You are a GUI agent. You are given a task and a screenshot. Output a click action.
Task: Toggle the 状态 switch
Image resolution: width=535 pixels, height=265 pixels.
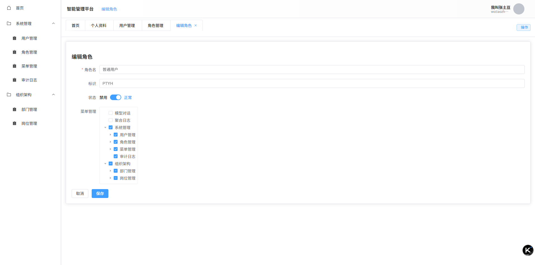point(116,97)
